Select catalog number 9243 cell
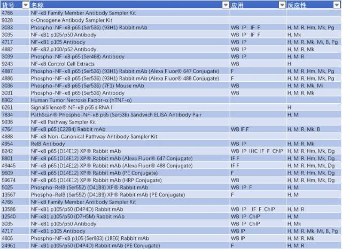342x249 pixels. coord(15,64)
